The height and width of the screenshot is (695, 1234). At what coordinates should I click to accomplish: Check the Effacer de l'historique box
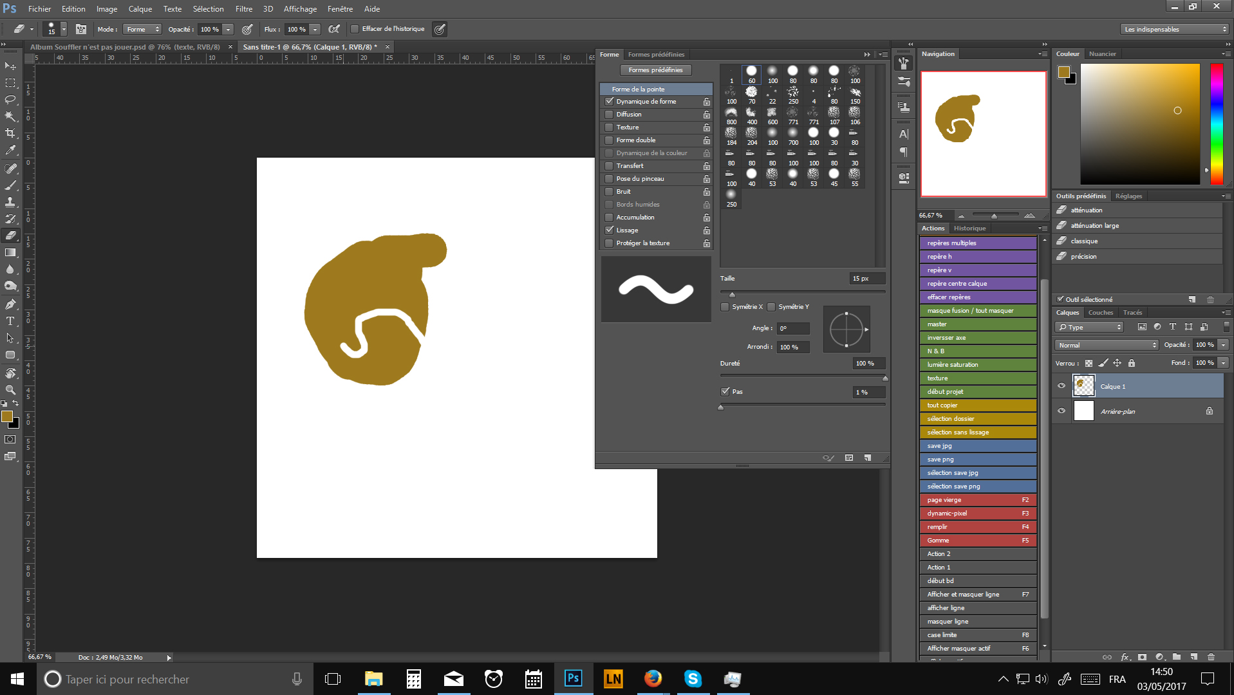tap(355, 29)
